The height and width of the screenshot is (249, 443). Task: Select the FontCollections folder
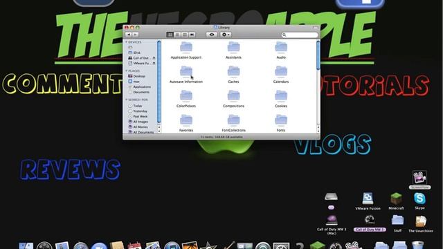point(233,120)
